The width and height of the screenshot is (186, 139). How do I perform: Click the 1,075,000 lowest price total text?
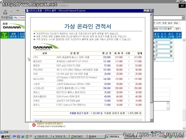pos(123,113)
